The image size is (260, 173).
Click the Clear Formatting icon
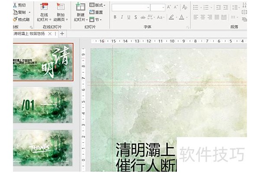click(x=185, y=7)
